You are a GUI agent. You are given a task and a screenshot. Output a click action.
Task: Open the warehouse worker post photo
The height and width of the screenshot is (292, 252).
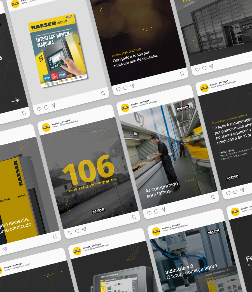click(168, 153)
